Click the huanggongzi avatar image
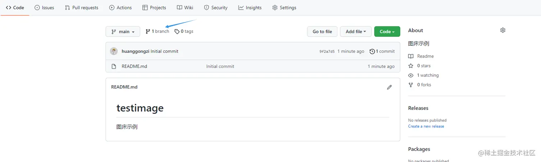The image size is (541, 162). coord(114,51)
